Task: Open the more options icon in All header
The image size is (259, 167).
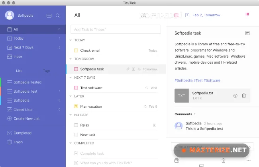Action: coord(154,15)
